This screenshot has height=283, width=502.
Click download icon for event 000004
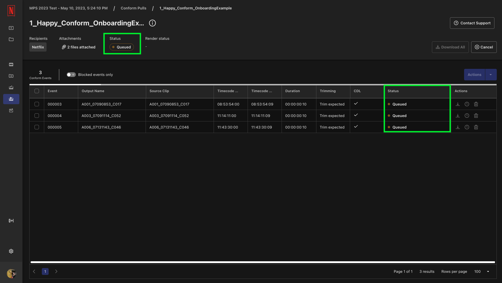(x=458, y=116)
